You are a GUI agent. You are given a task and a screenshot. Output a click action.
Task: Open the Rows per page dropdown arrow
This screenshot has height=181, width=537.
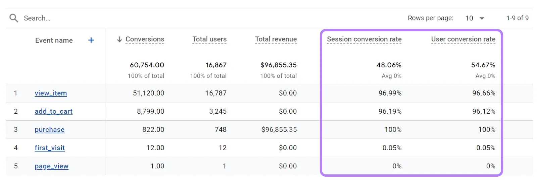pyautogui.click(x=482, y=18)
